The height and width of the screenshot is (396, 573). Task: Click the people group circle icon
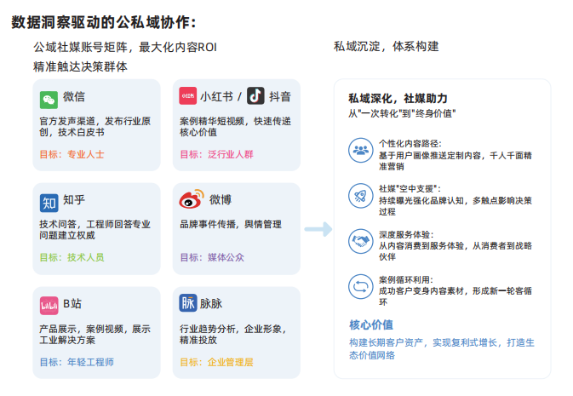[361, 150]
